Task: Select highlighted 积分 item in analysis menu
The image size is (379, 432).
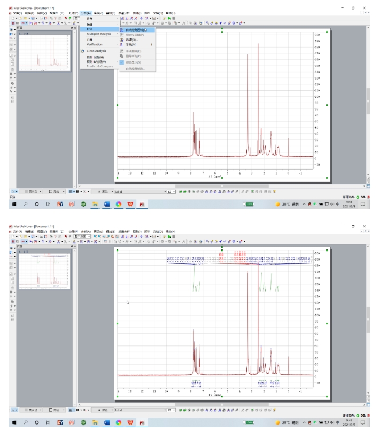Action: click(99, 29)
